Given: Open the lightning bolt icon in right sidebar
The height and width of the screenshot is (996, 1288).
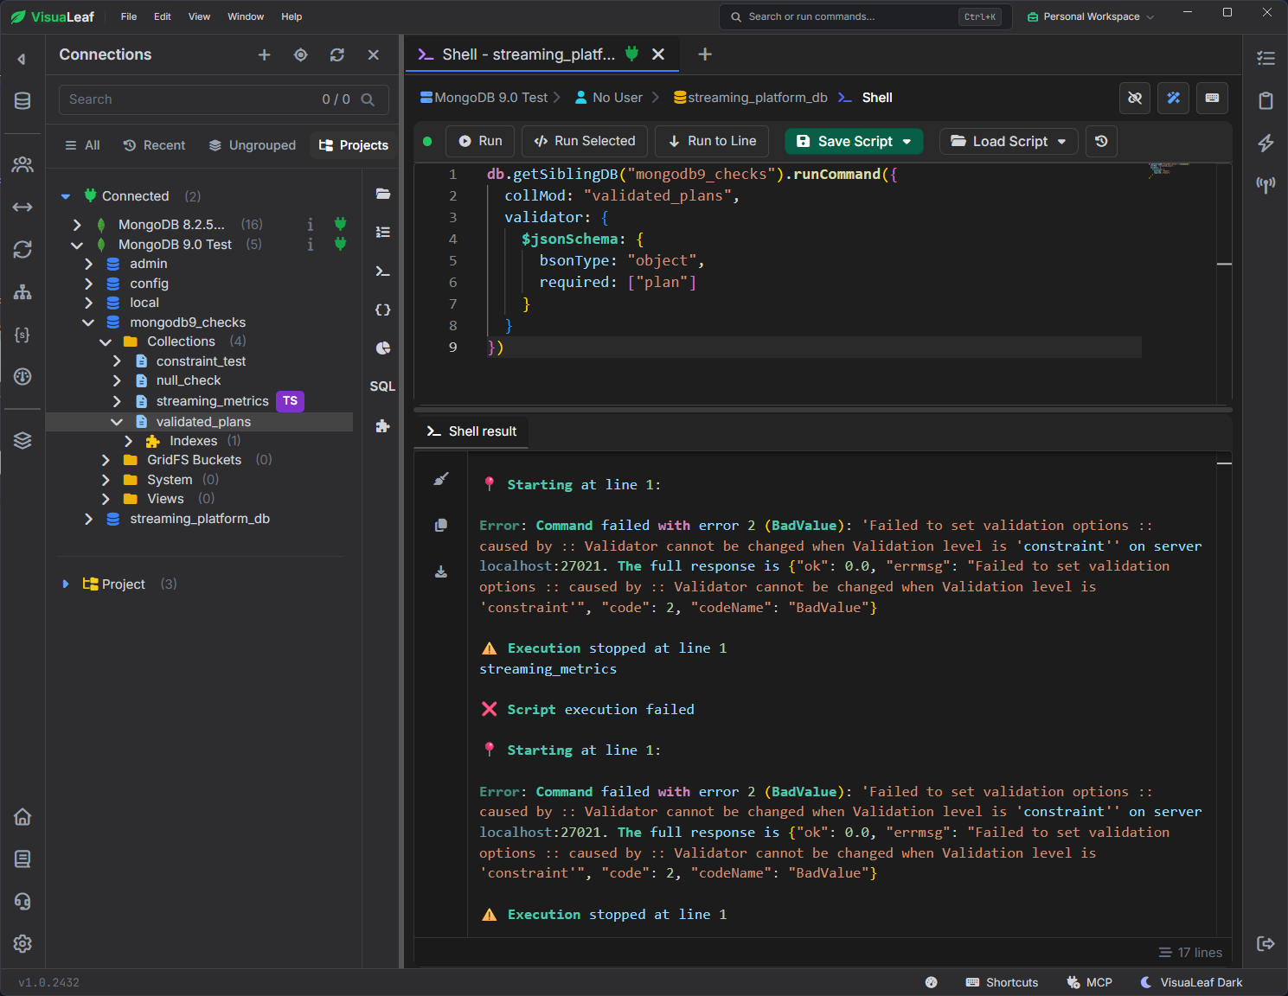Looking at the screenshot, I should 1266,143.
